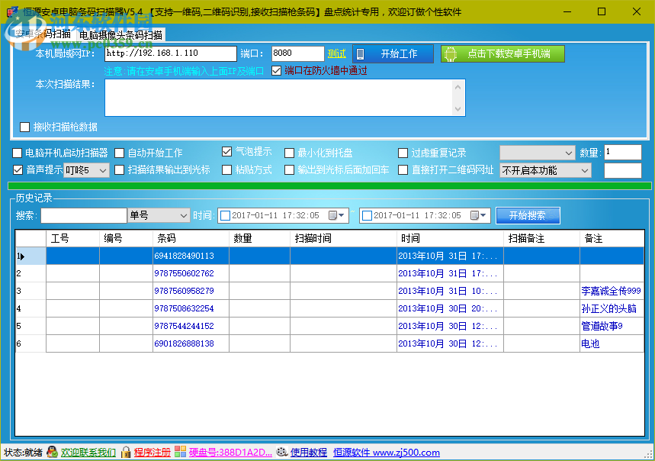
Task: Enable 电脑开机启动扫描器 checkbox
Action: click(x=17, y=153)
